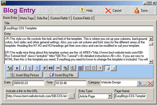Insert a paragraph P tag

[44, 68]
